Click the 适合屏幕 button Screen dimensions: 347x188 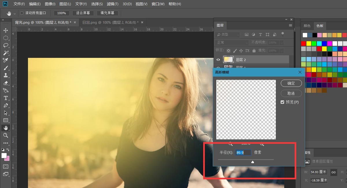click(83, 13)
